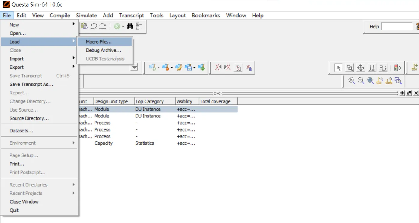The image size is (419, 223).
Task: Click the red X with right arrow icon
Action: (227, 68)
